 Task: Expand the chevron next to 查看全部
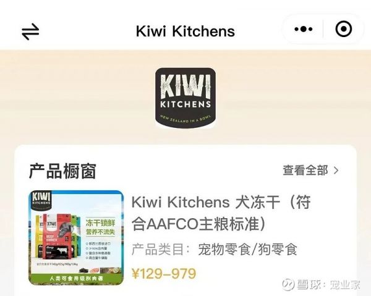(x=336, y=171)
